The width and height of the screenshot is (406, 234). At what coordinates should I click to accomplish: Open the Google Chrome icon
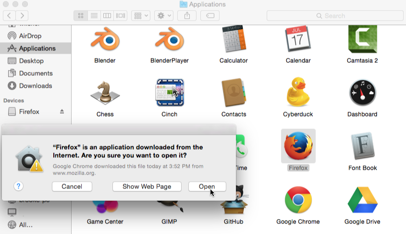298,200
